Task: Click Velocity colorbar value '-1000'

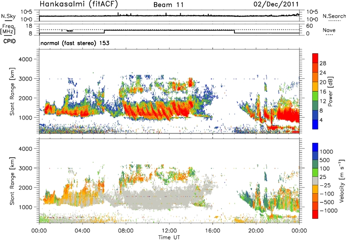Action: click(329, 211)
